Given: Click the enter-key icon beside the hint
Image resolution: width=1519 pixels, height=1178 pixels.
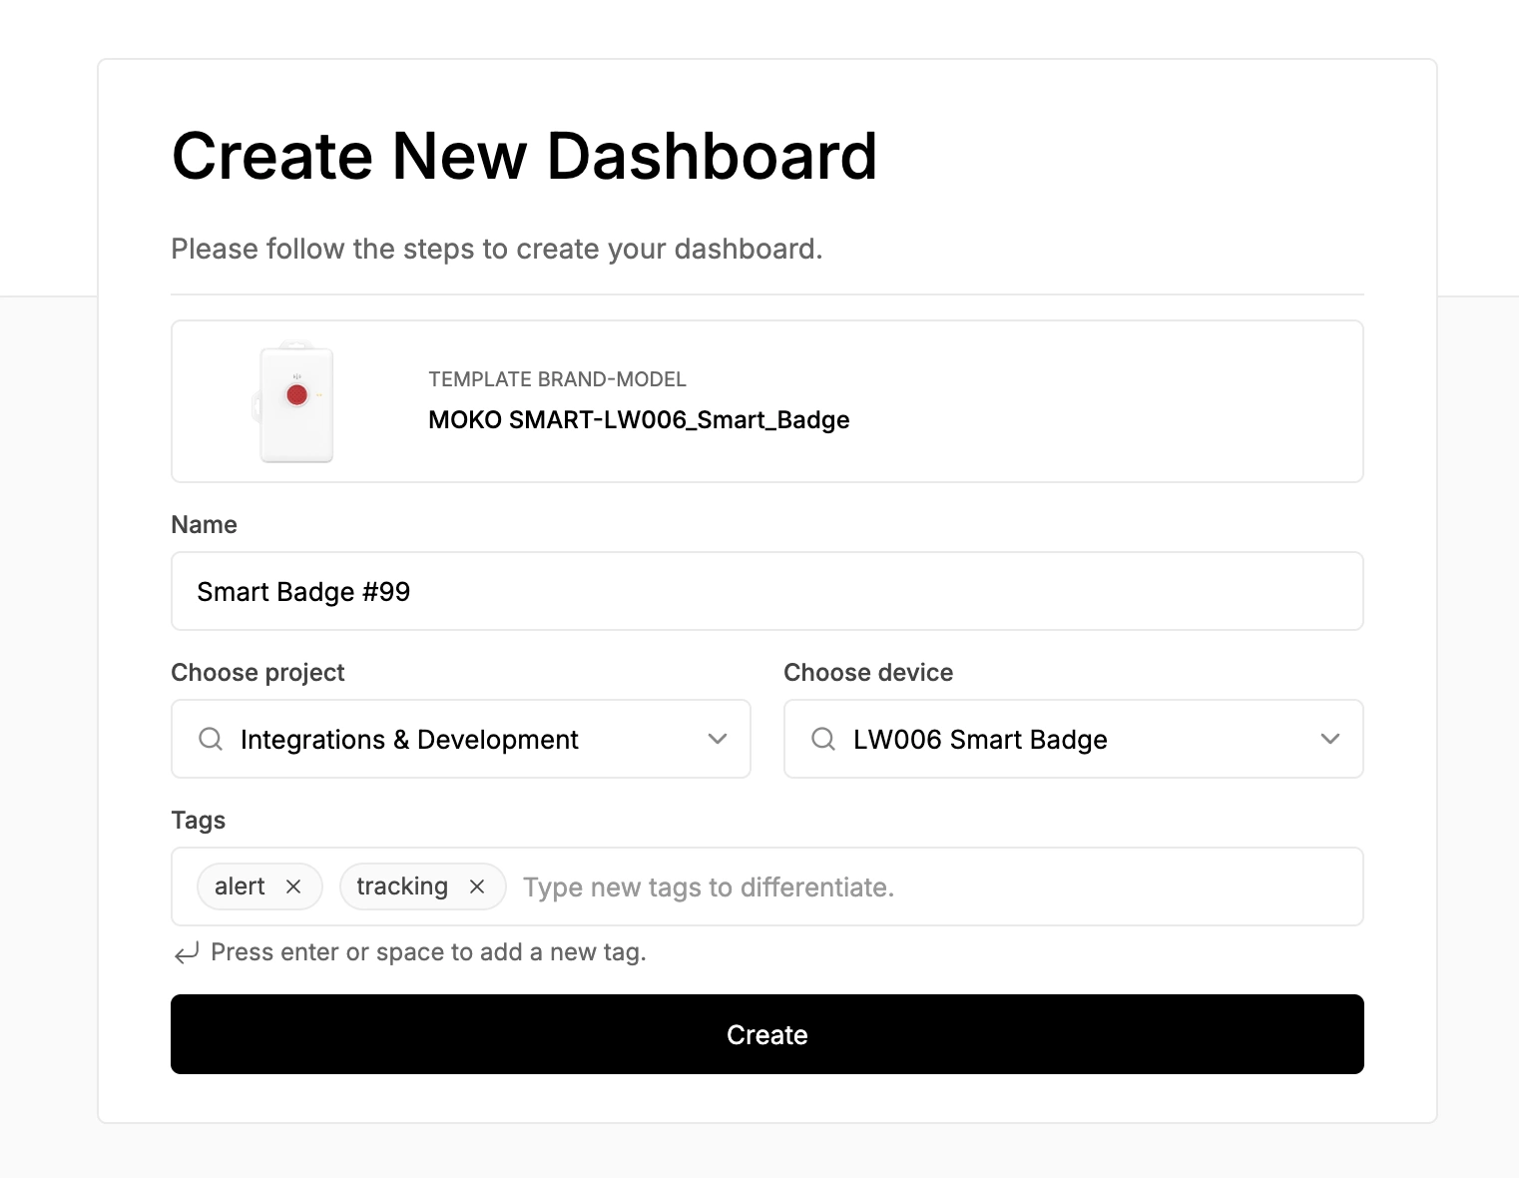Looking at the screenshot, I should pos(187,953).
